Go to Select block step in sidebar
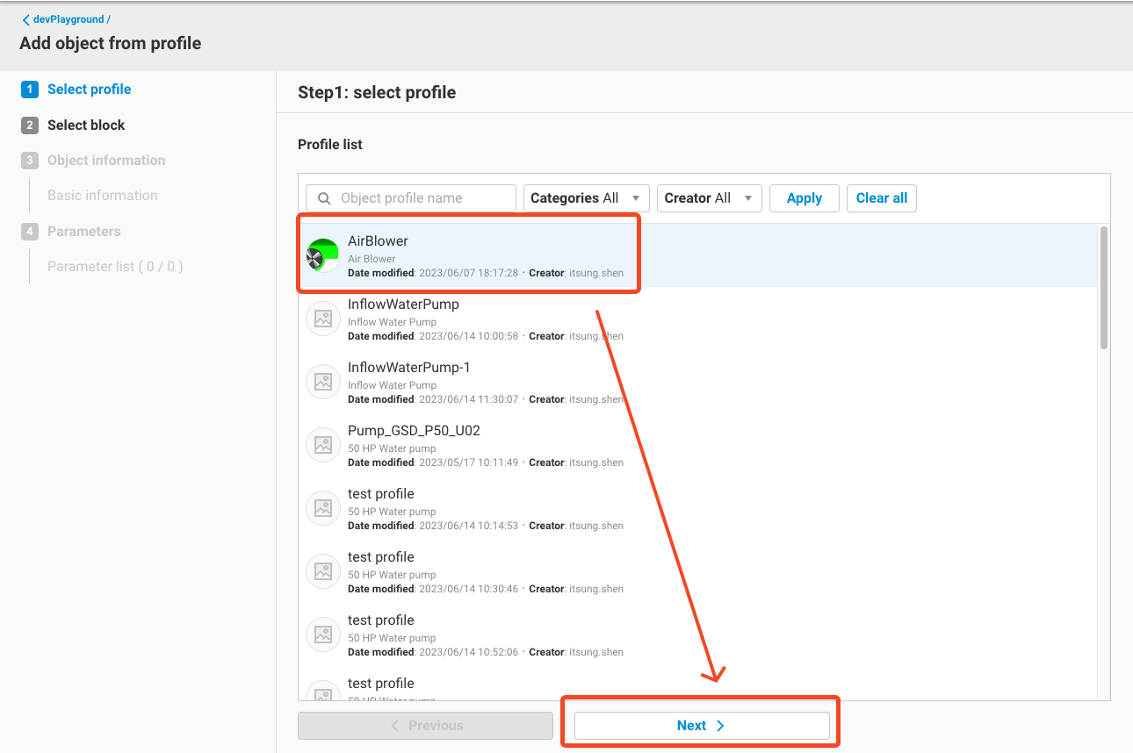Image resolution: width=1133 pixels, height=753 pixels. pyautogui.click(x=86, y=125)
